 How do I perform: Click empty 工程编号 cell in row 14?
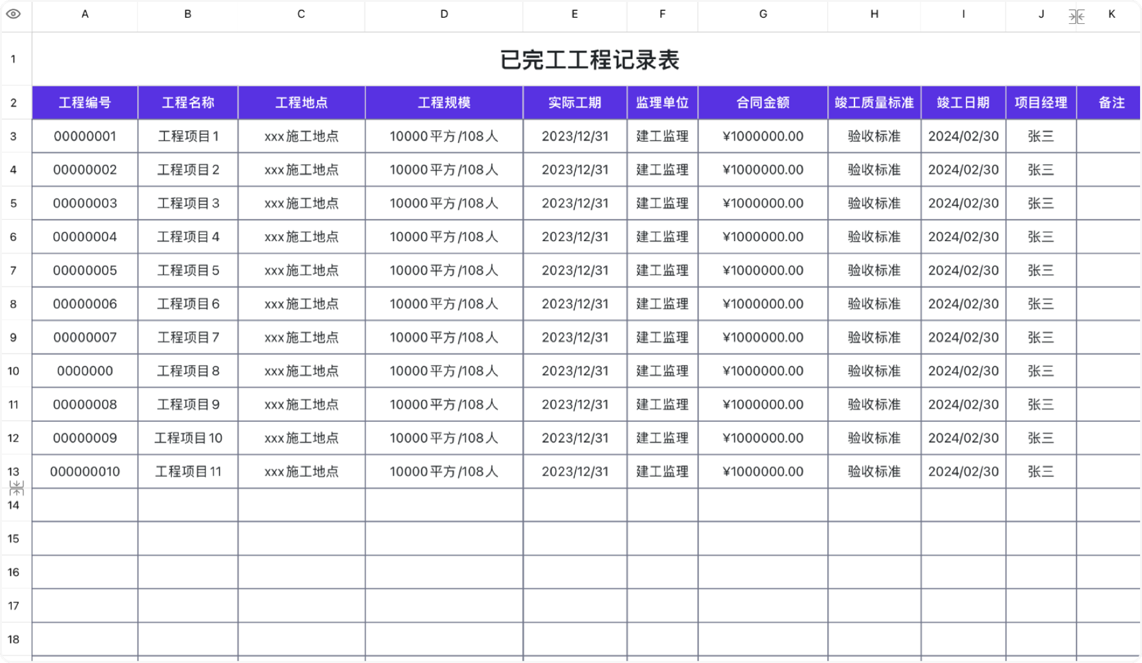point(85,505)
